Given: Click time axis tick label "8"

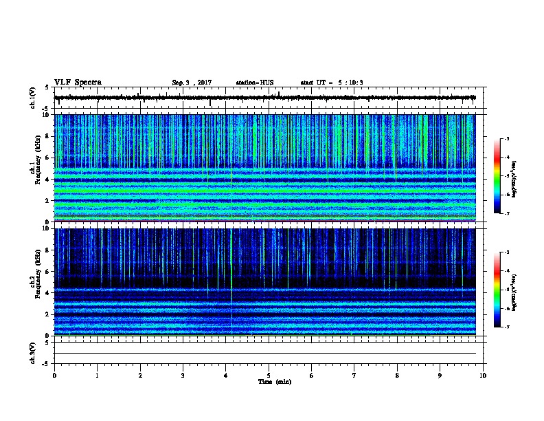Looking at the screenshot, I should (397, 376).
